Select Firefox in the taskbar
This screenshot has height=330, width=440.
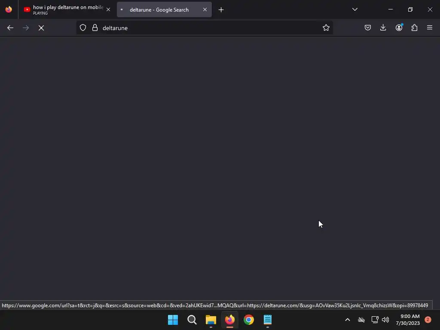point(230,320)
